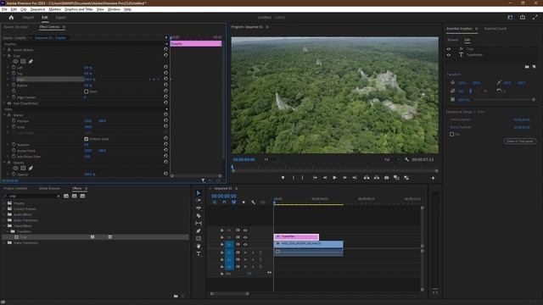Image resolution: width=543 pixels, height=305 pixels.
Task: Click the Lift button in Program Monitor
Action: point(367,178)
